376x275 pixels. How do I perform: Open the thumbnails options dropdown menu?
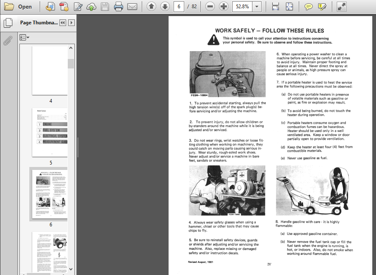point(24,38)
